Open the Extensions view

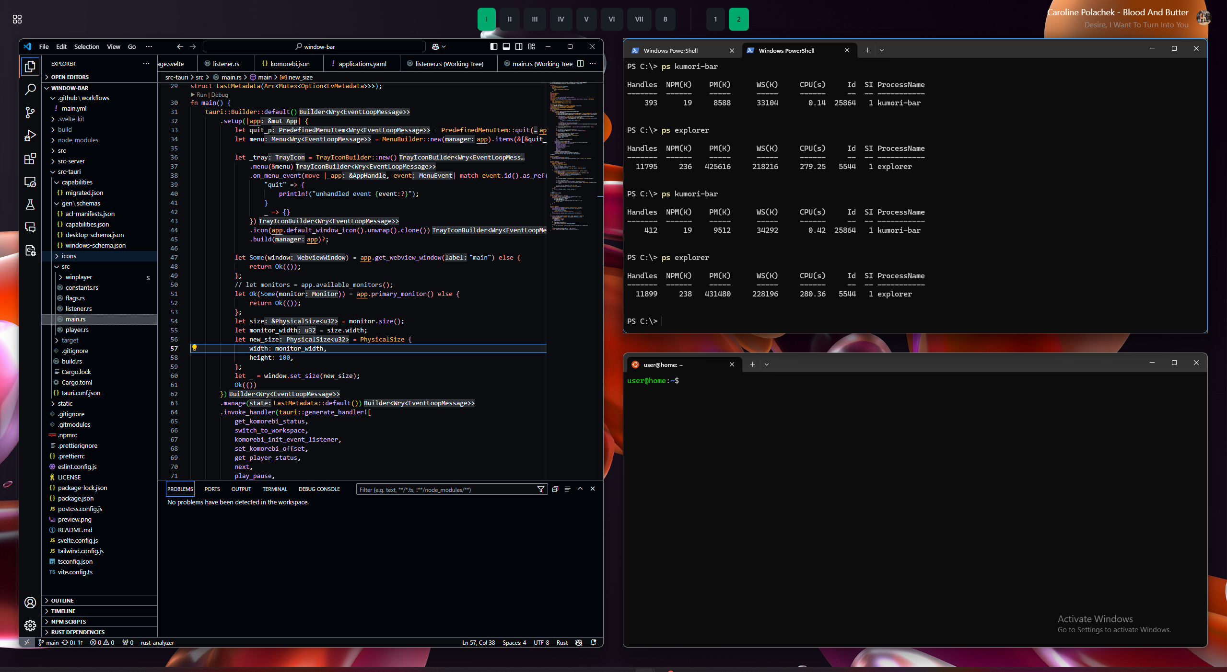[x=30, y=159]
